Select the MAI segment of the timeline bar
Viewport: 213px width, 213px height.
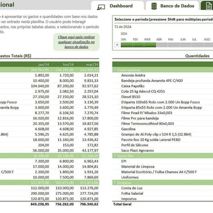(174, 45)
